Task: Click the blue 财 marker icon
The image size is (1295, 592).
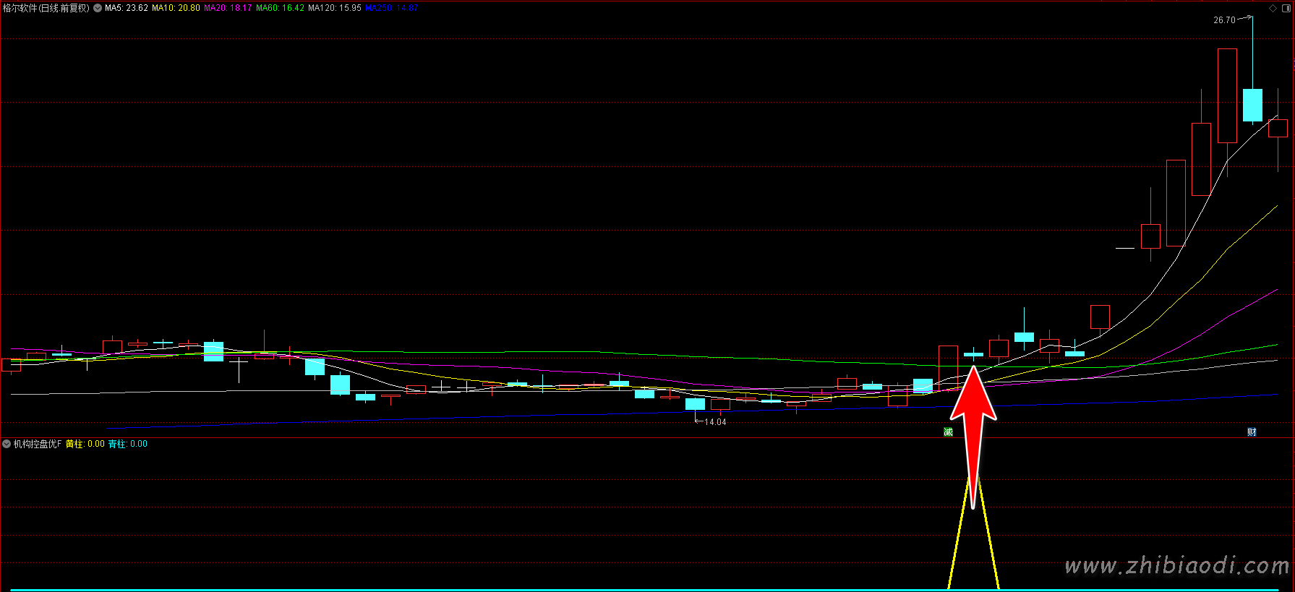Action: tap(1252, 432)
